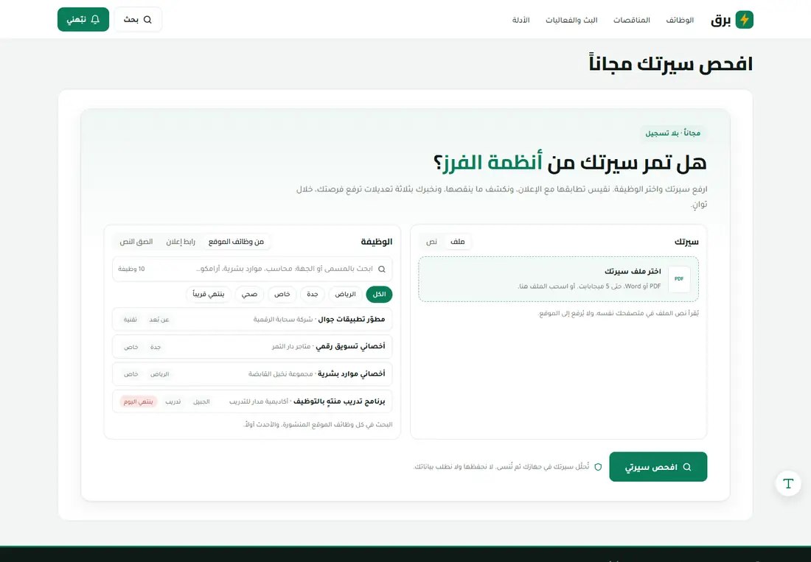
Task: Select the رابط إعلان tab
Action: [181, 242]
